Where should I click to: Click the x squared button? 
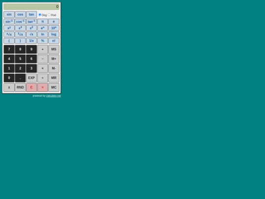(31, 28)
